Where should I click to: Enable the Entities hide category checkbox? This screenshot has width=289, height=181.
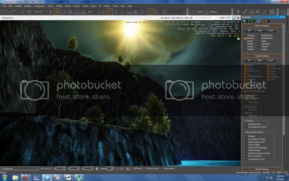pos(246,44)
